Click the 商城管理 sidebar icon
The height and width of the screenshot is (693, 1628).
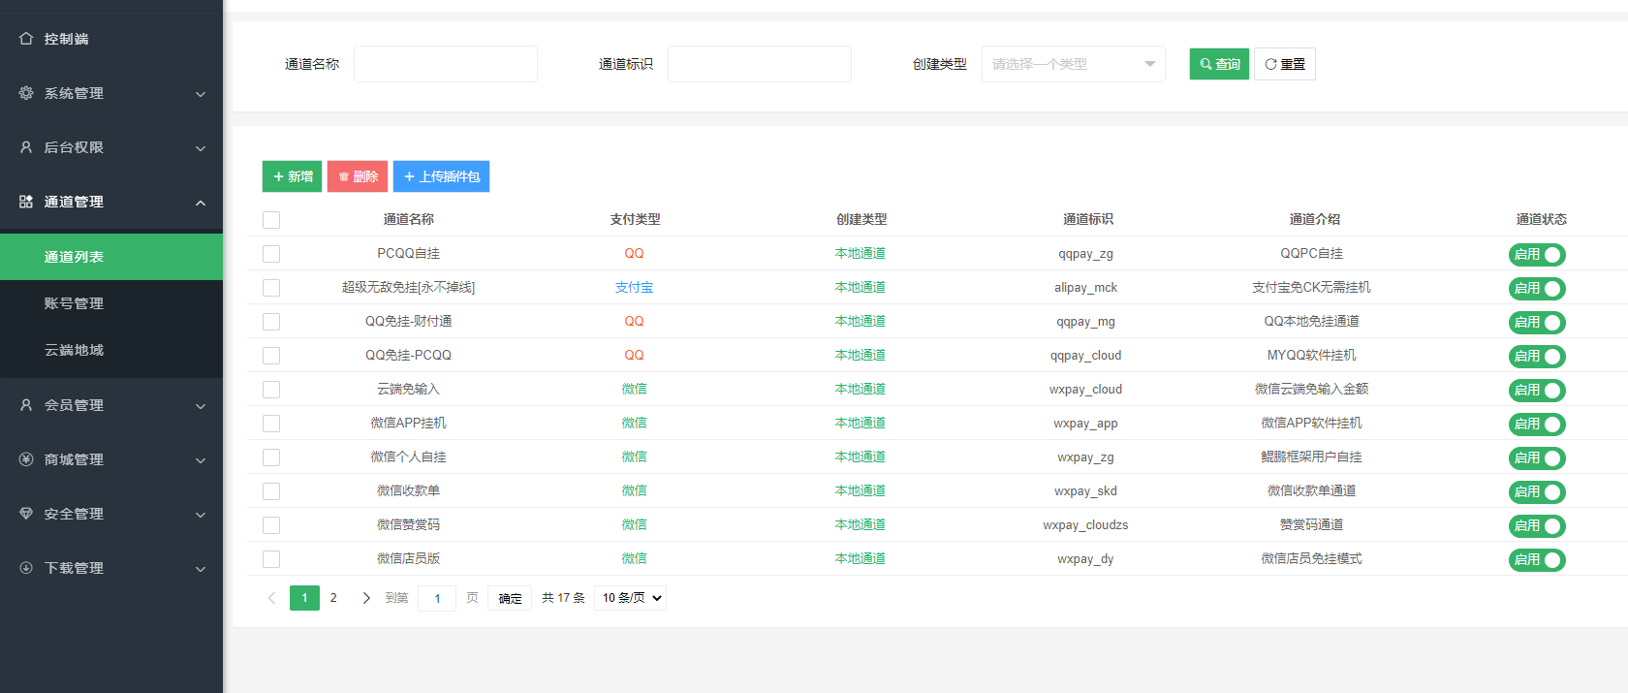pyautogui.click(x=26, y=459)
